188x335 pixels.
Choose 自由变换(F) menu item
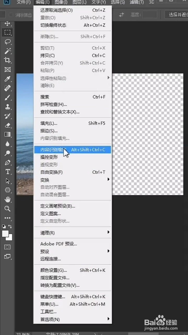click(73, 172)
